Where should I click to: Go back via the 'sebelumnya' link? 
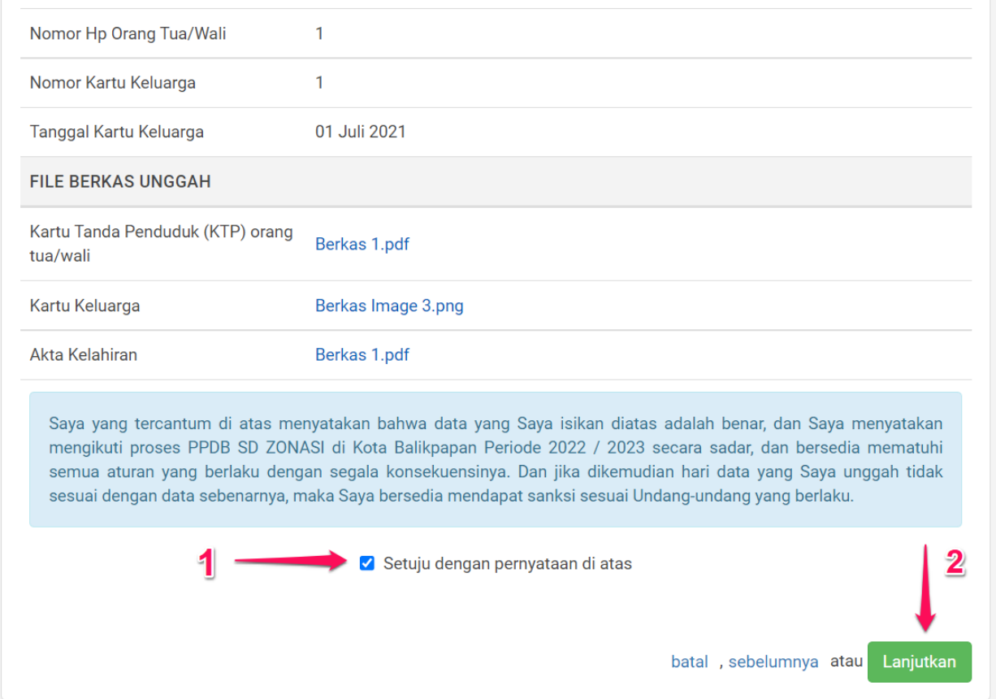pyautogui.click(x=773, y=662)
